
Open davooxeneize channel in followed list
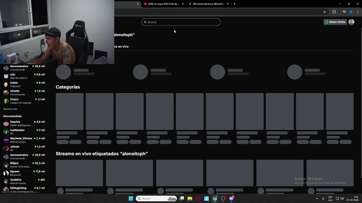(24, 68)
